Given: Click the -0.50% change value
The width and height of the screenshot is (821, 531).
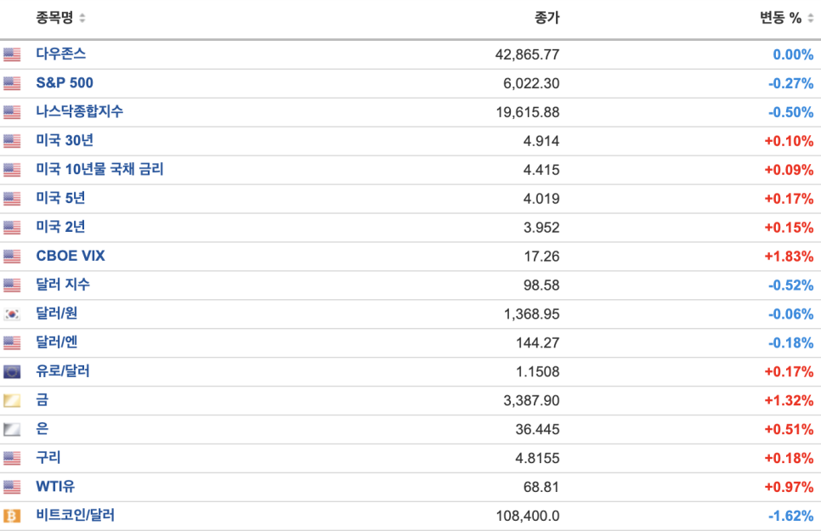Looking at the screenshot, I should (790, 112).
